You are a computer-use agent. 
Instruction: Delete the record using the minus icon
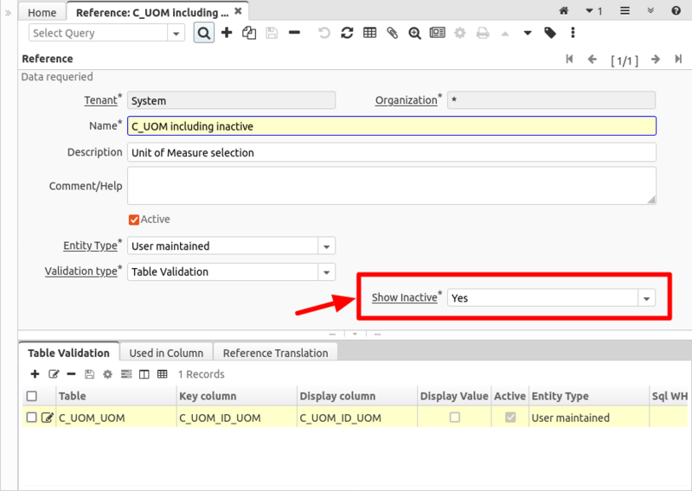pos(294,33)
